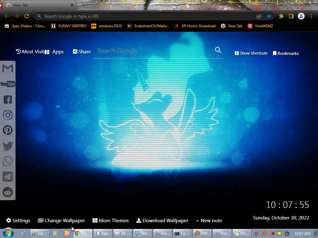
Task: Open the Chrome profile avatar
Action: click(x=301, y=16)
